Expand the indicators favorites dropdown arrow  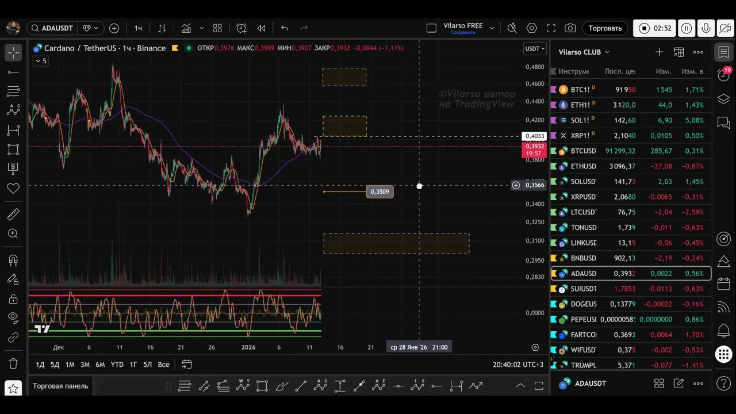201,28
